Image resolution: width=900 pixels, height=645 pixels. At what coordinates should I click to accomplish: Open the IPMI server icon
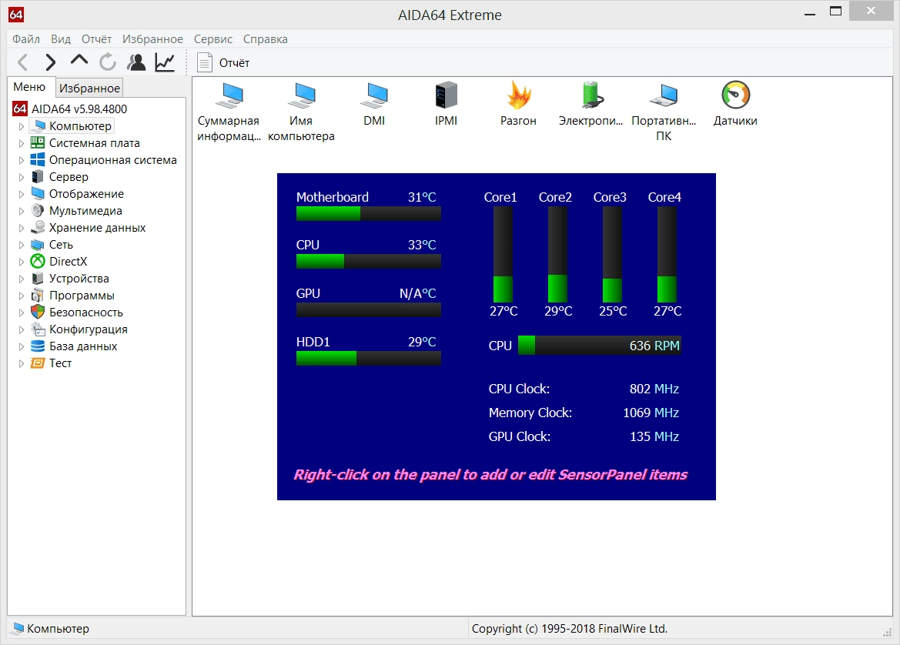coord(446,95)
